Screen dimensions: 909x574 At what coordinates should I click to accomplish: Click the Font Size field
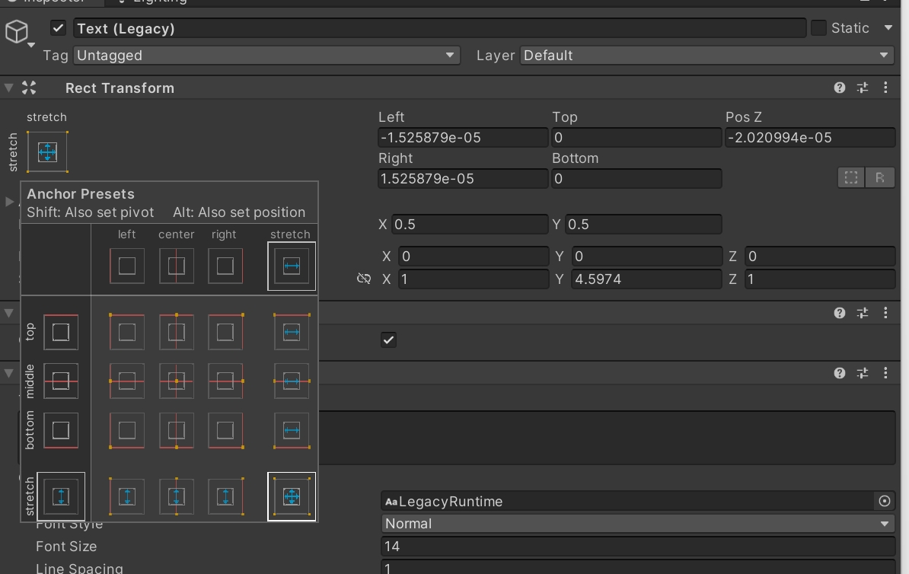638,546
